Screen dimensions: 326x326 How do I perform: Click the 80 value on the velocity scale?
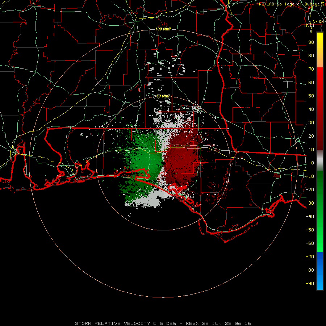311,55
